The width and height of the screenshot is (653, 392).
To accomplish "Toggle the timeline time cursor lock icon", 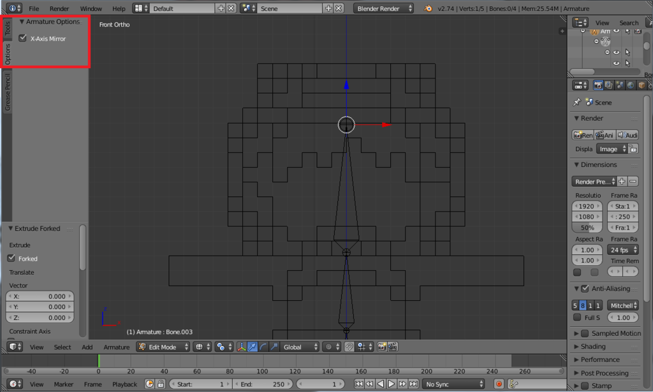I will point(160,384).
